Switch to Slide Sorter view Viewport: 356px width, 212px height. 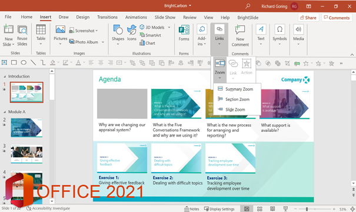(259, 209)
